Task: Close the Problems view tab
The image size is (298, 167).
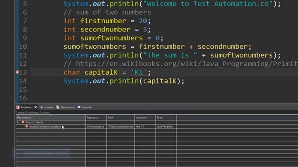Action: coord(35,107)
